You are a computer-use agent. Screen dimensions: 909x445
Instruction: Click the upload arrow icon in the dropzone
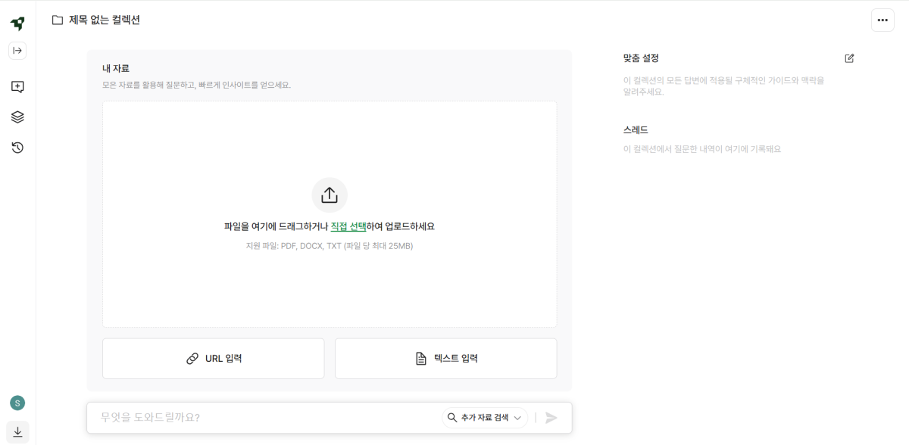tap(329, 194)
